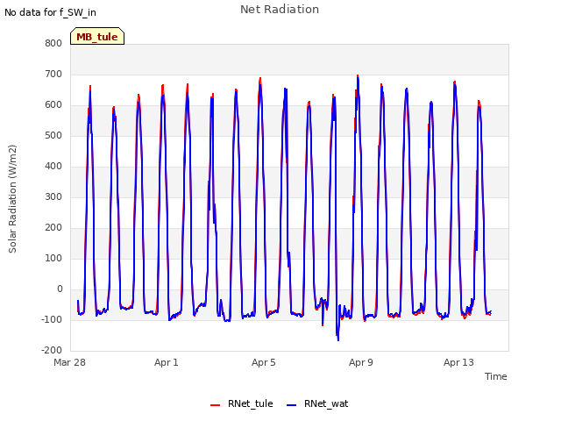Click the -200 y-axis tick label
Viewport: 561px width, 421px height.
click(52, 350)
